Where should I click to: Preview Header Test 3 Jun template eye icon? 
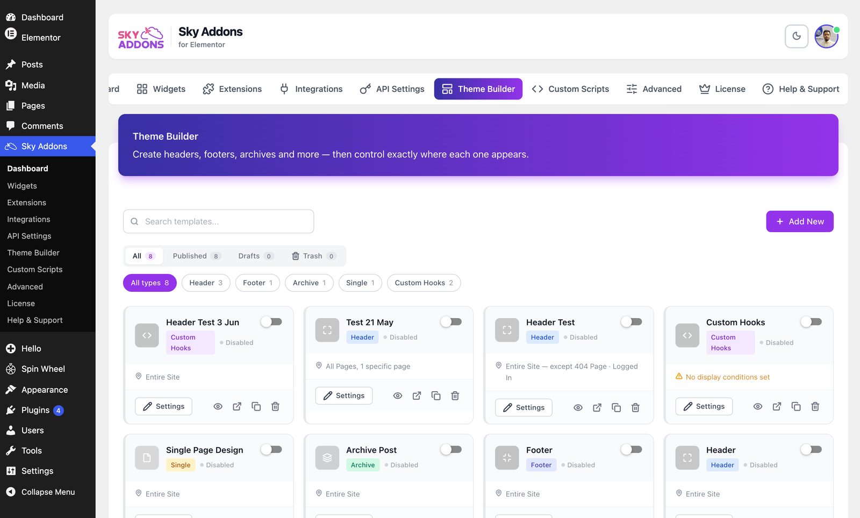tap(218, 407)
